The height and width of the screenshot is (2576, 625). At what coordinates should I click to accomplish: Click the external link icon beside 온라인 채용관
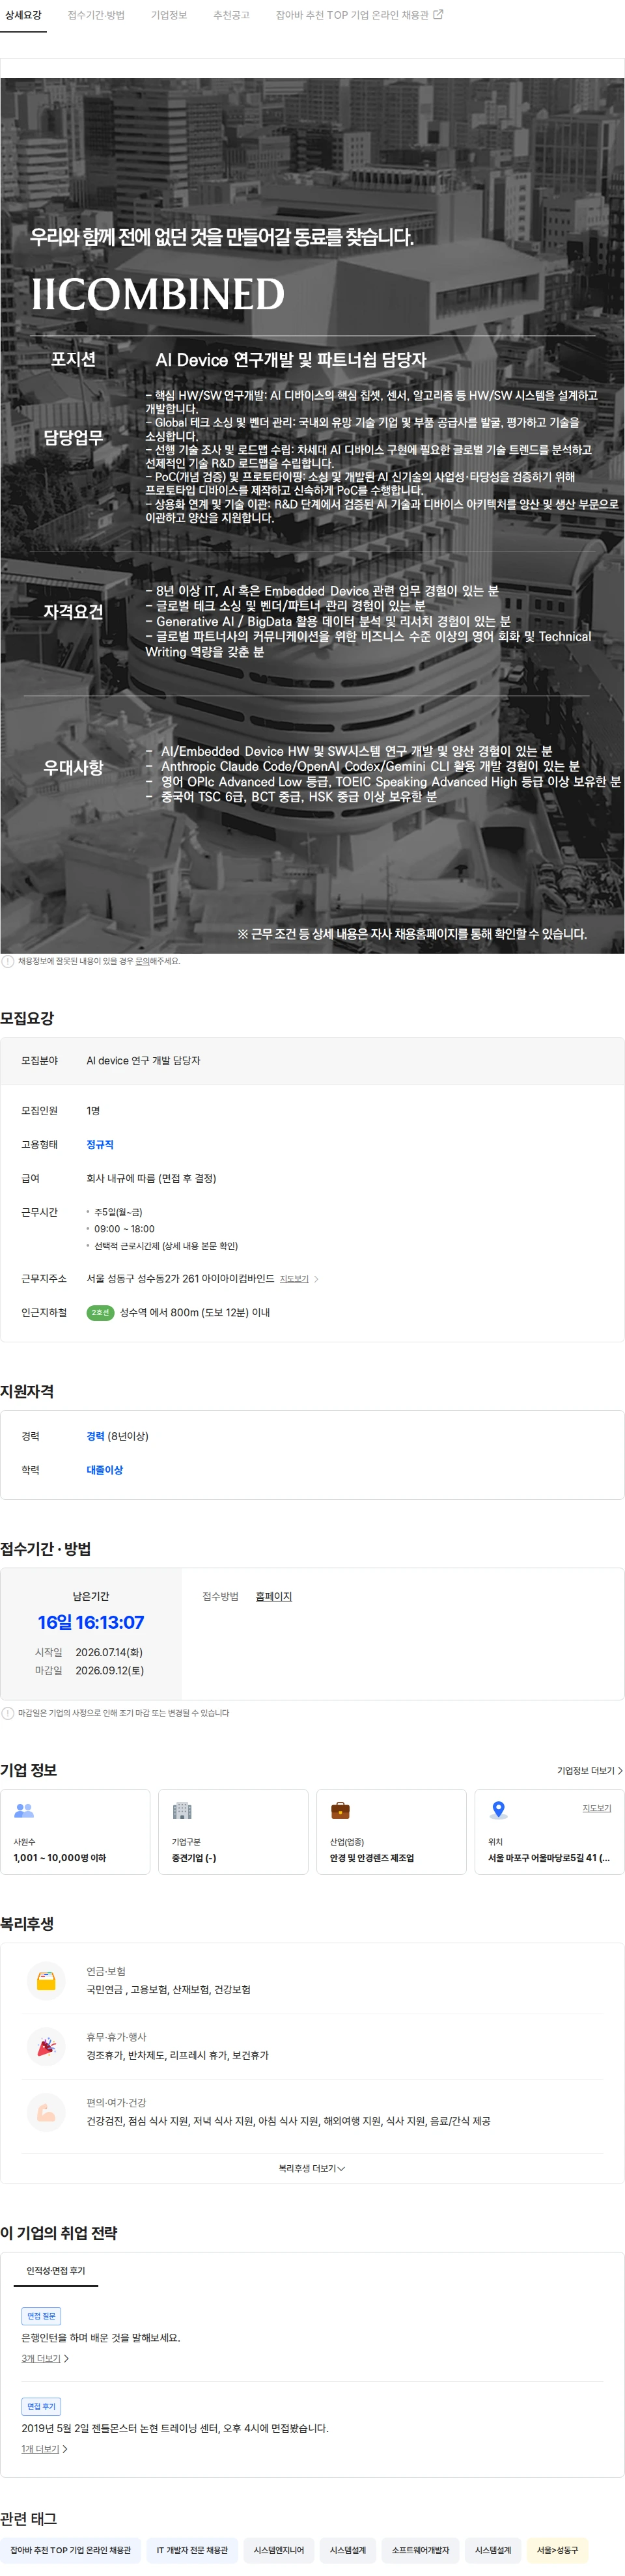[x=438, y=14]
